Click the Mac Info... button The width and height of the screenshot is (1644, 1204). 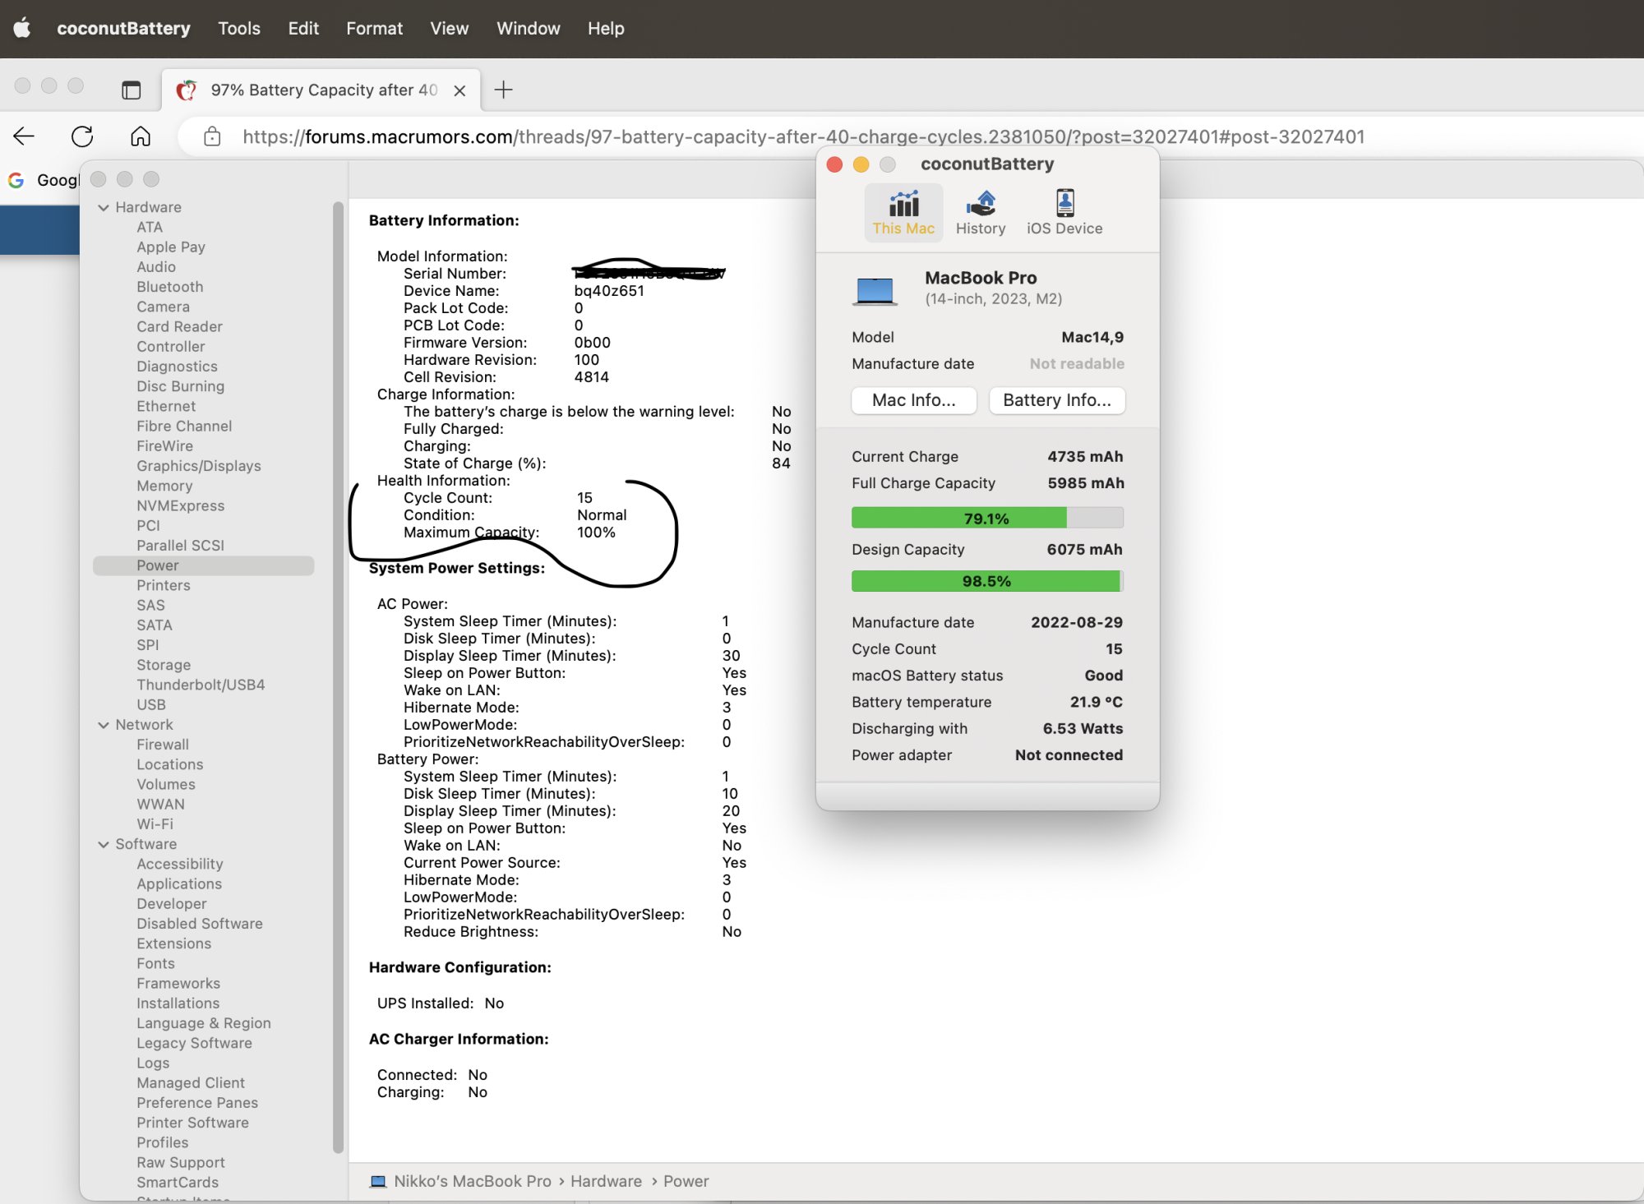(913, 400)
